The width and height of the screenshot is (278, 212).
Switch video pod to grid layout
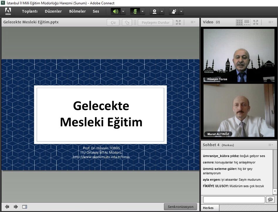tap(239, 22)
